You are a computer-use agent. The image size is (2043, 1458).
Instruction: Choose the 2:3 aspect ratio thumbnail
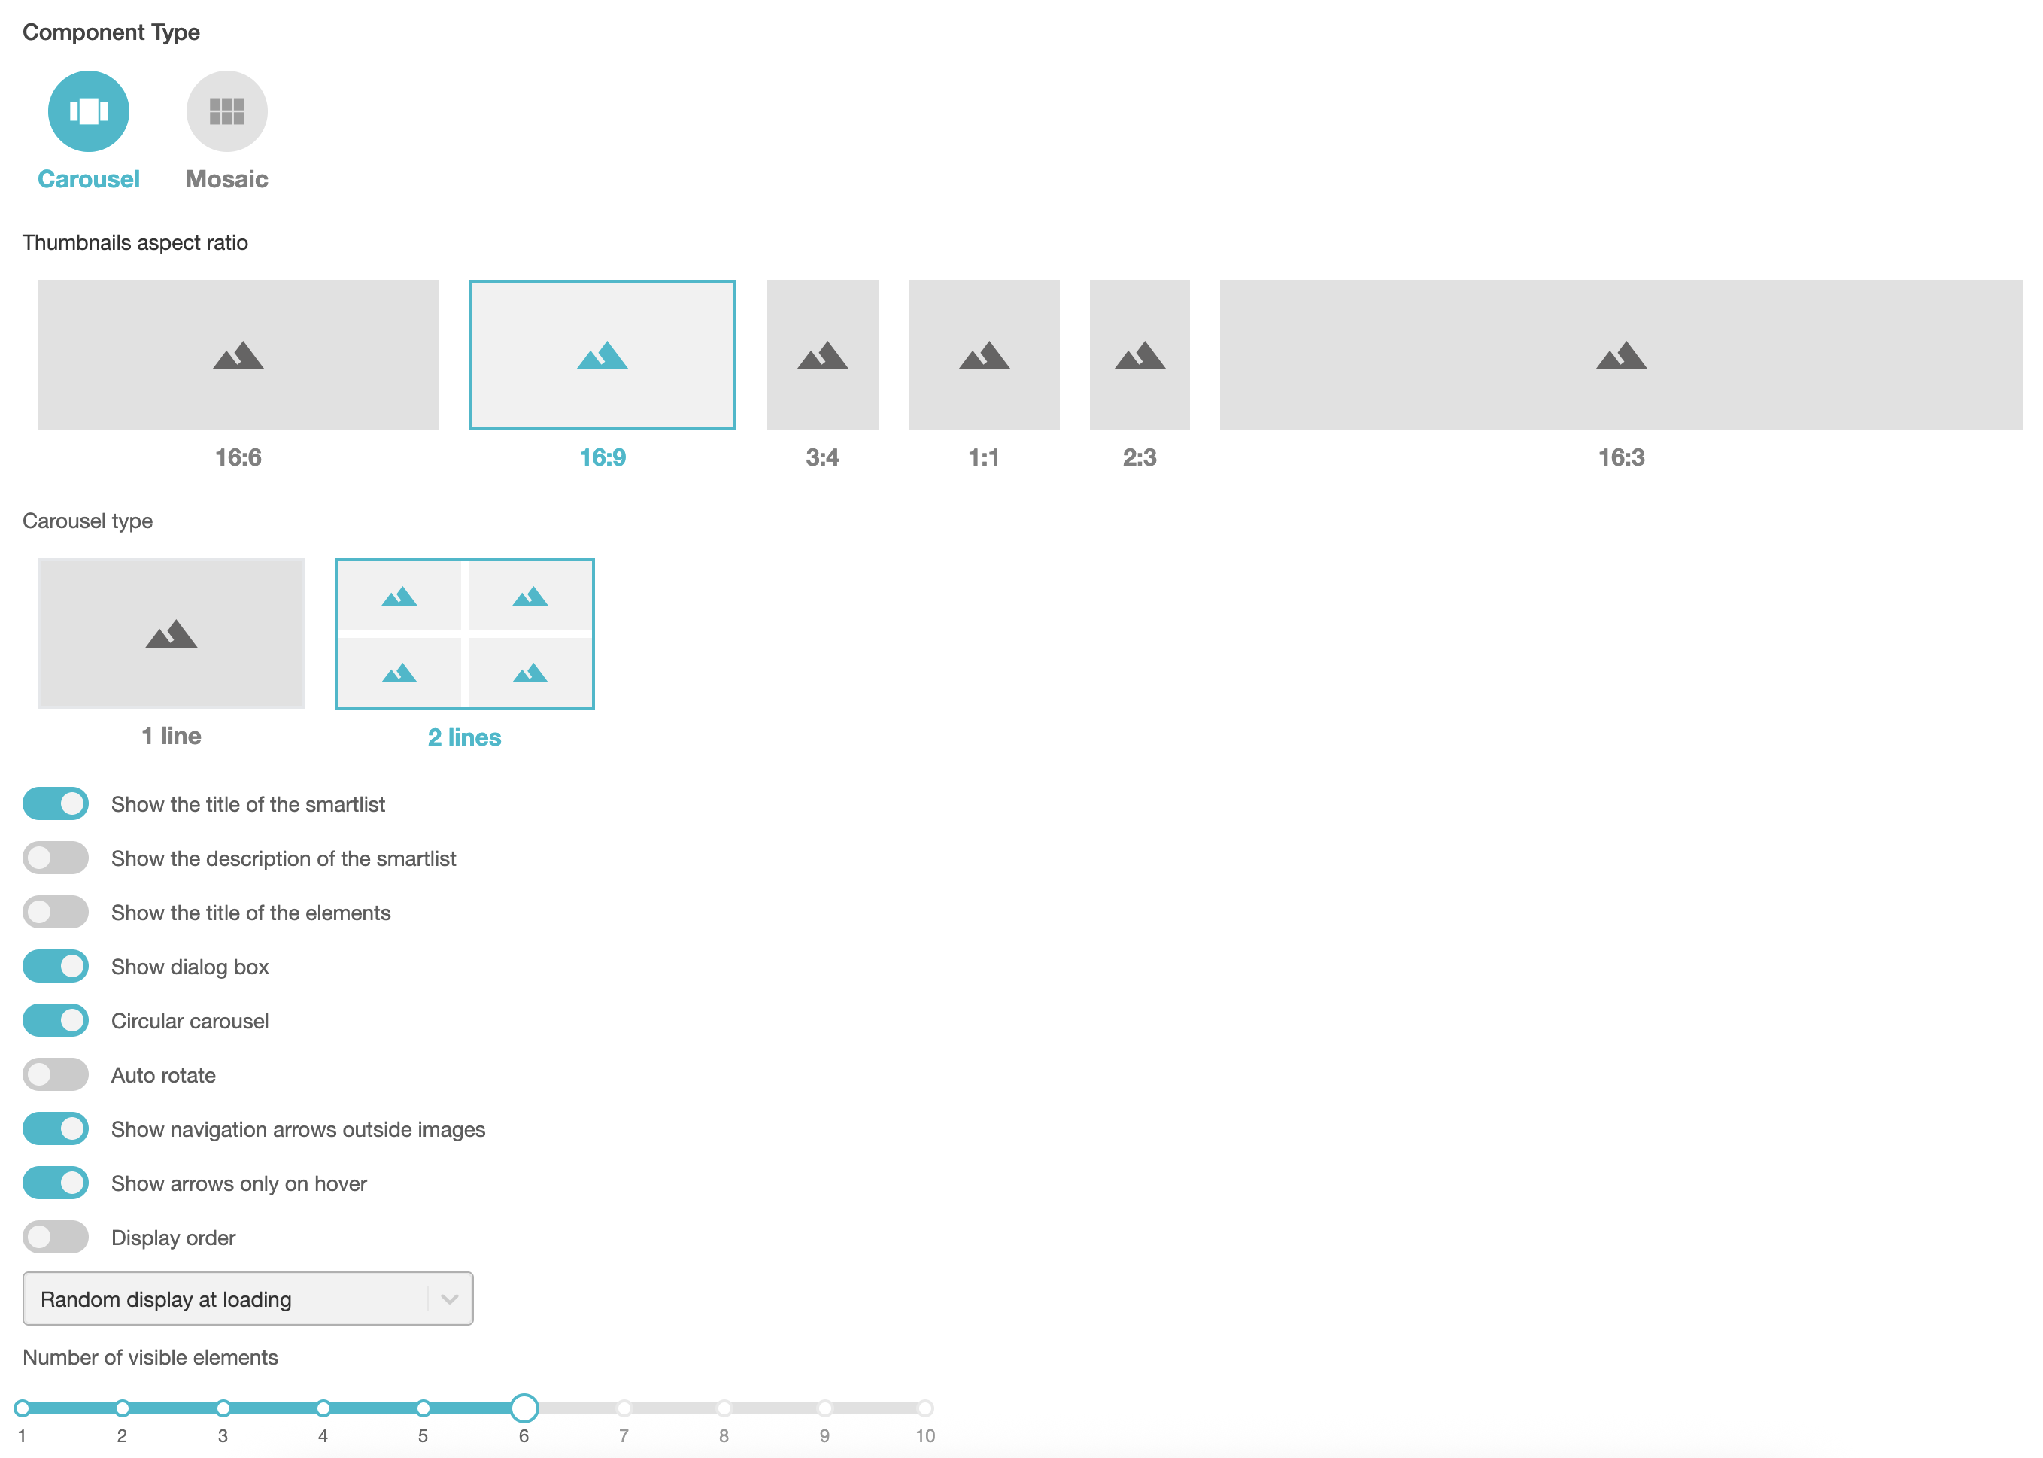coord(1139,354)
